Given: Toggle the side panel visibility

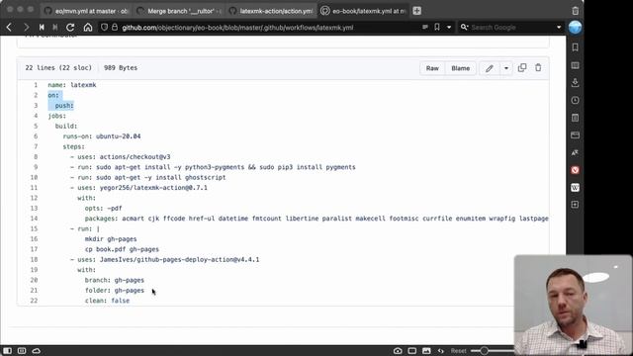Looking at the screenshot, I should (7, 351).
